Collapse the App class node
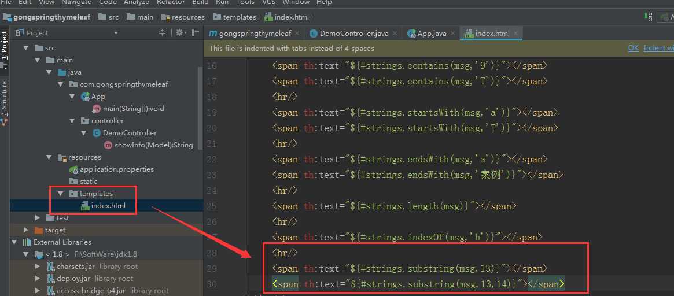Screen dimensions: 674x296 [72, 96]
